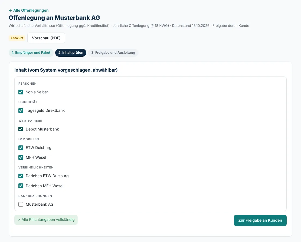Go back via Alle Offenlegungen link
The height and width of the screenshot is (242, 301).
pos(29,10)
